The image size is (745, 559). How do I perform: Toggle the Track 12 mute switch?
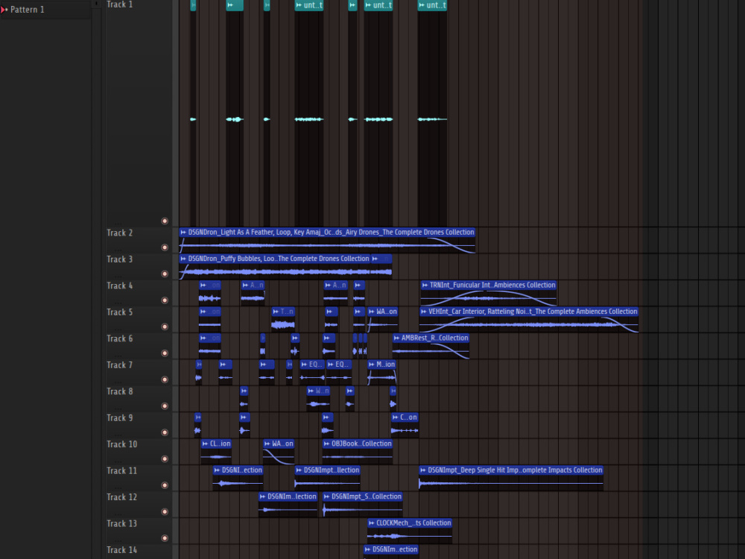(x=165, y=511)
